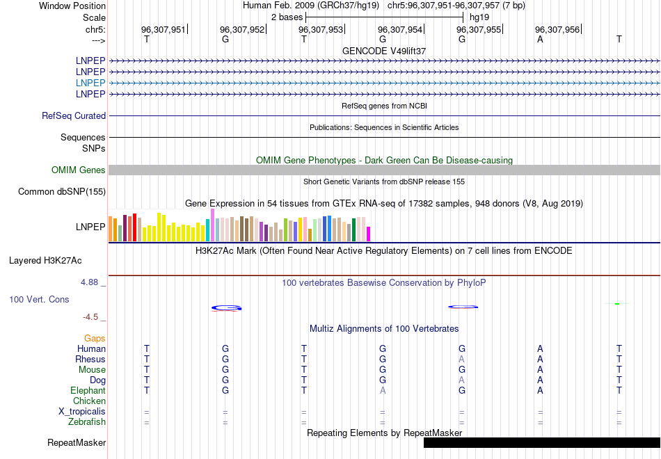Click the -4.5 conservation scale value
This screenshot has width=661, height=459.
(x=90, y=317)
